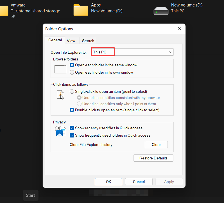This screenshot has height=203, width=224.
Task: Click the Restore Defaults button
Action: click(x=153, y=158)
